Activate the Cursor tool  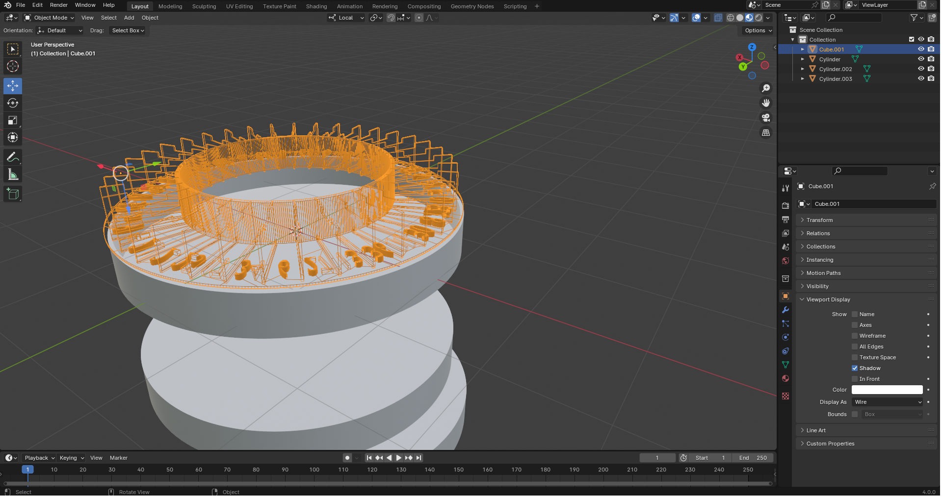[13, 66]
